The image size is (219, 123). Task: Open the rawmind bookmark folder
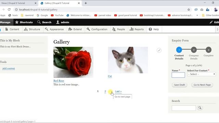coord(27,15)
